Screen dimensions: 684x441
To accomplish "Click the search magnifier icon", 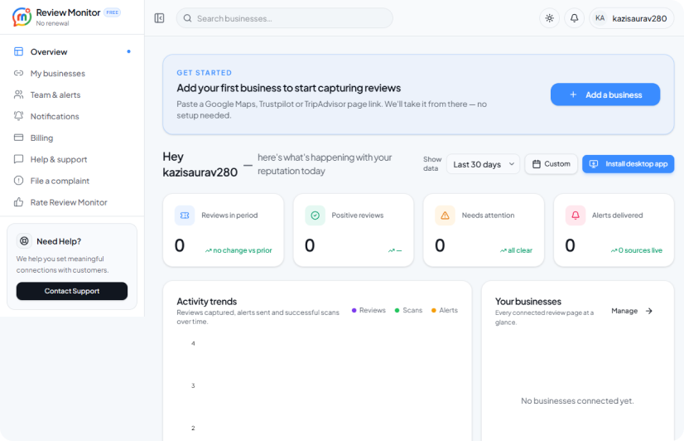I will tap(188, 18).
